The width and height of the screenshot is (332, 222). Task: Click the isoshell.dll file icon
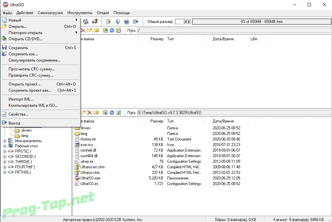[77, 150]
